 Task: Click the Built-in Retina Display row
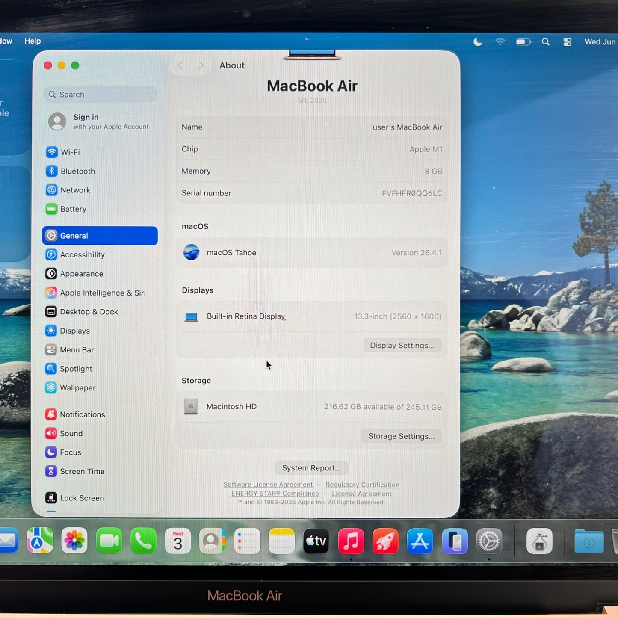(x=312, y=316)
